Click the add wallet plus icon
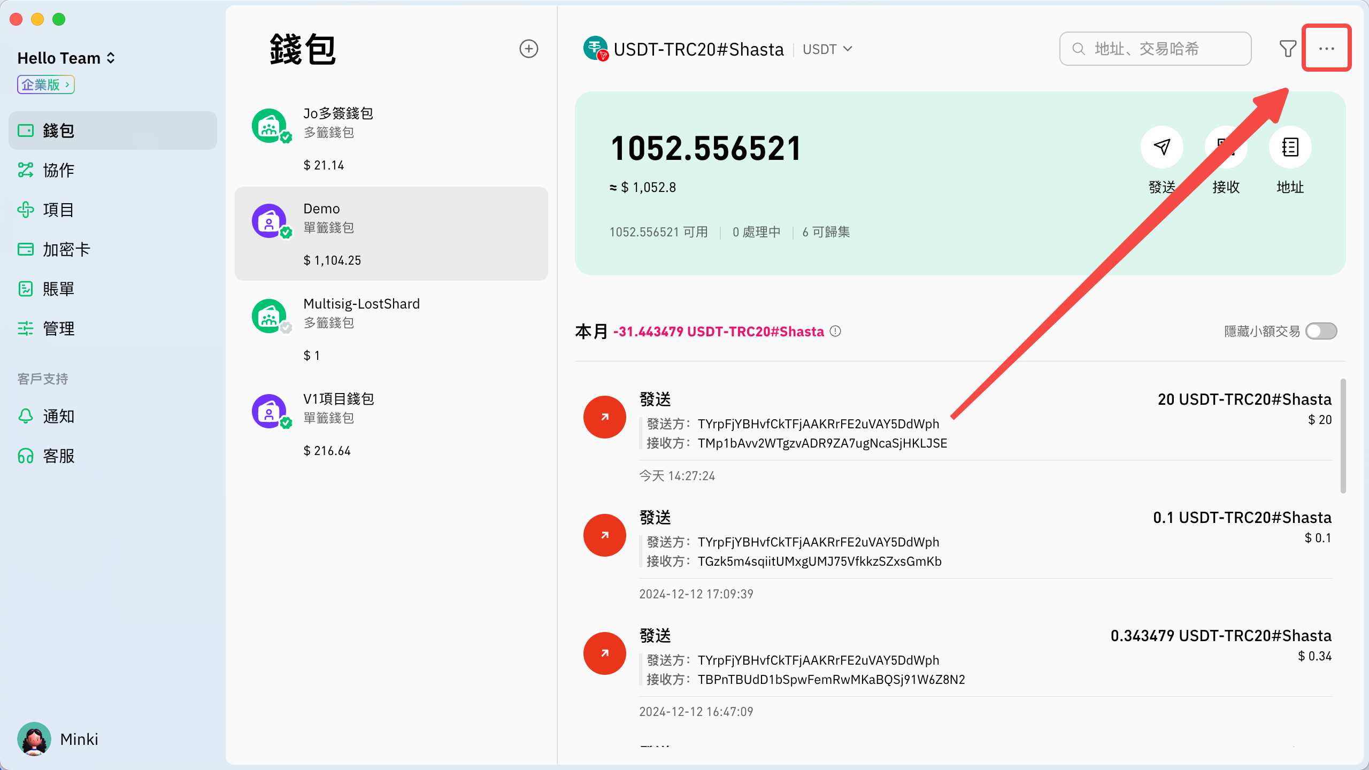 528,49
